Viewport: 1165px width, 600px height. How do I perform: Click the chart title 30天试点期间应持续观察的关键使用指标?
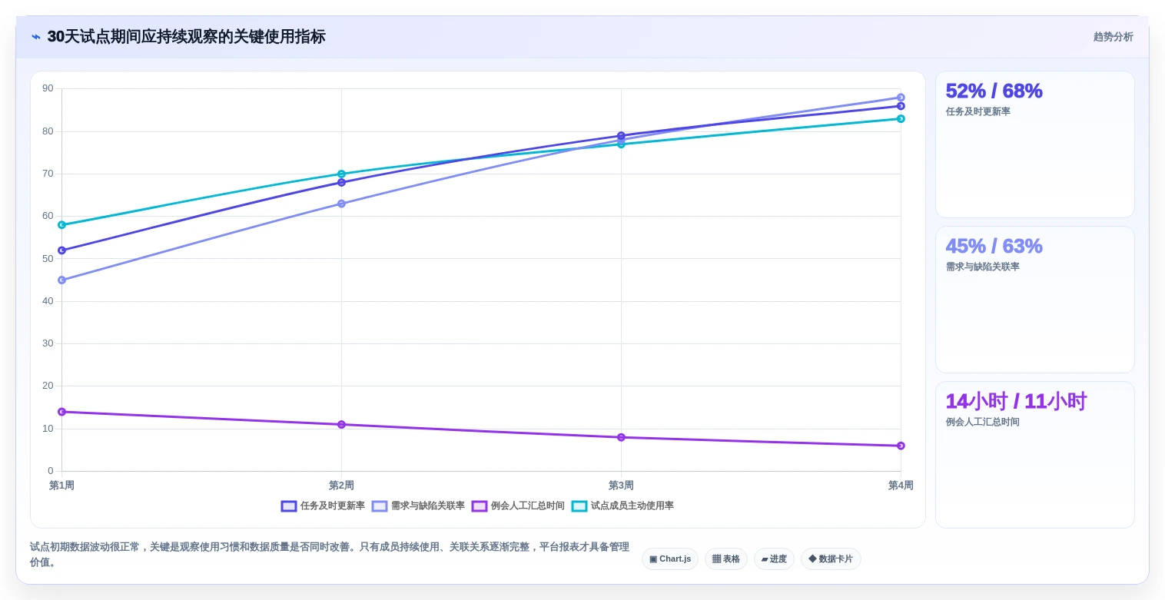(186, 37)
